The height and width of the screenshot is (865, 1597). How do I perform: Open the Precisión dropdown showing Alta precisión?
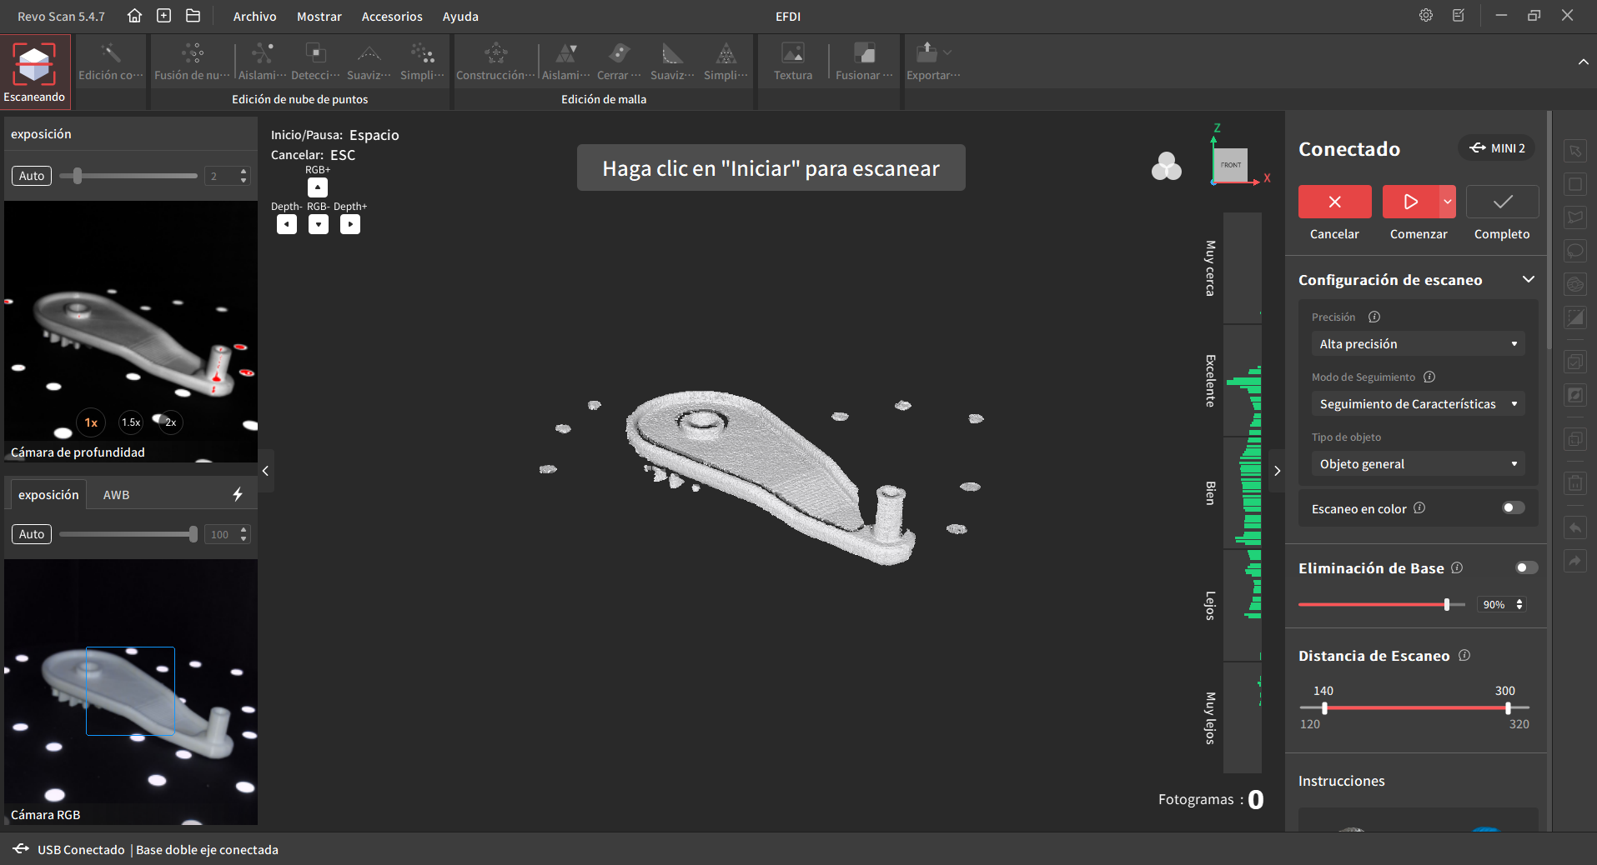(1419, 344)
